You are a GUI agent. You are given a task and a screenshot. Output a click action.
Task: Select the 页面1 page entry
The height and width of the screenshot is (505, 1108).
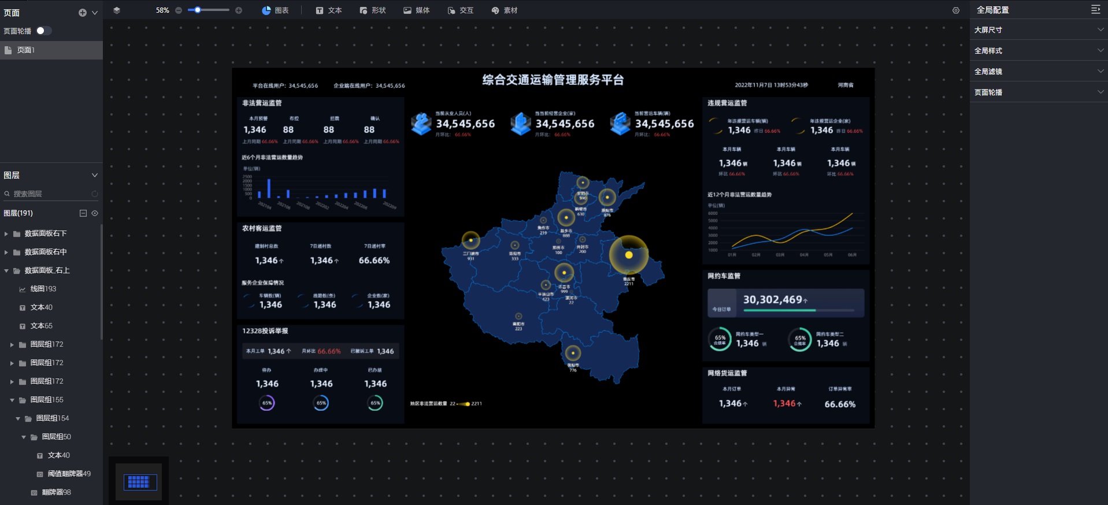click(x=51, y=50)
